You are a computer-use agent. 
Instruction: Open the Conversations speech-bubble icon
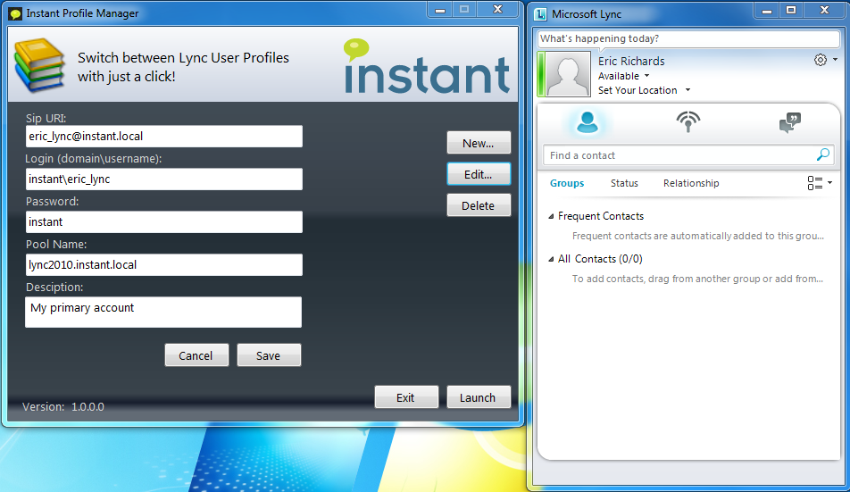(790, 123)
